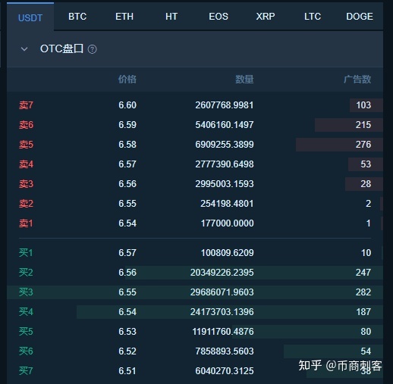Select the LTC tab
The image size is (393, 384).
pyautogui.click(x=313, y=17)
